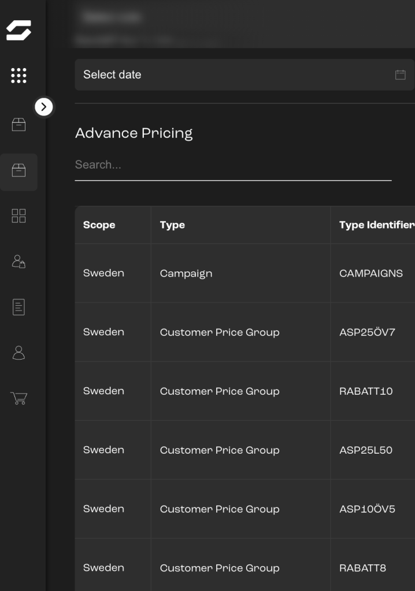This screenshot has height=591, width=415.
Task: Click Sweden in the Campaign row
Action: pos(103,273)
